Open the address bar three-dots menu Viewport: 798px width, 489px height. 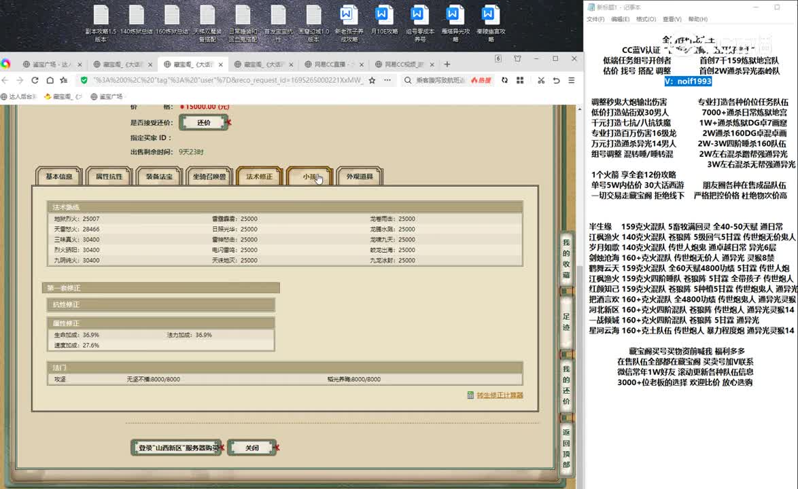[x=388, y=80]
